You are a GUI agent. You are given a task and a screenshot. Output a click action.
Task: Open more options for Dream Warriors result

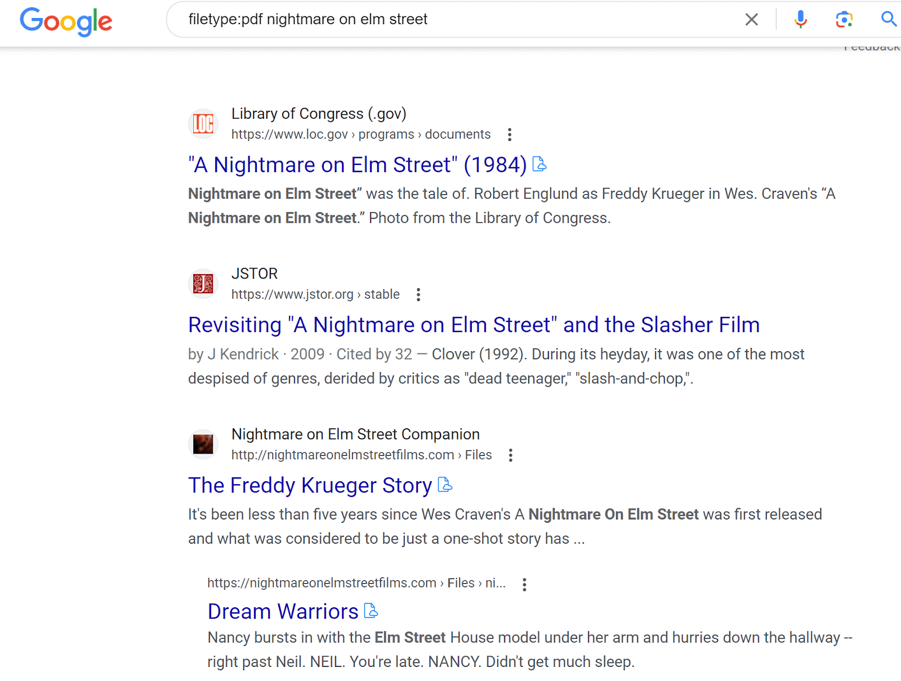524,585
